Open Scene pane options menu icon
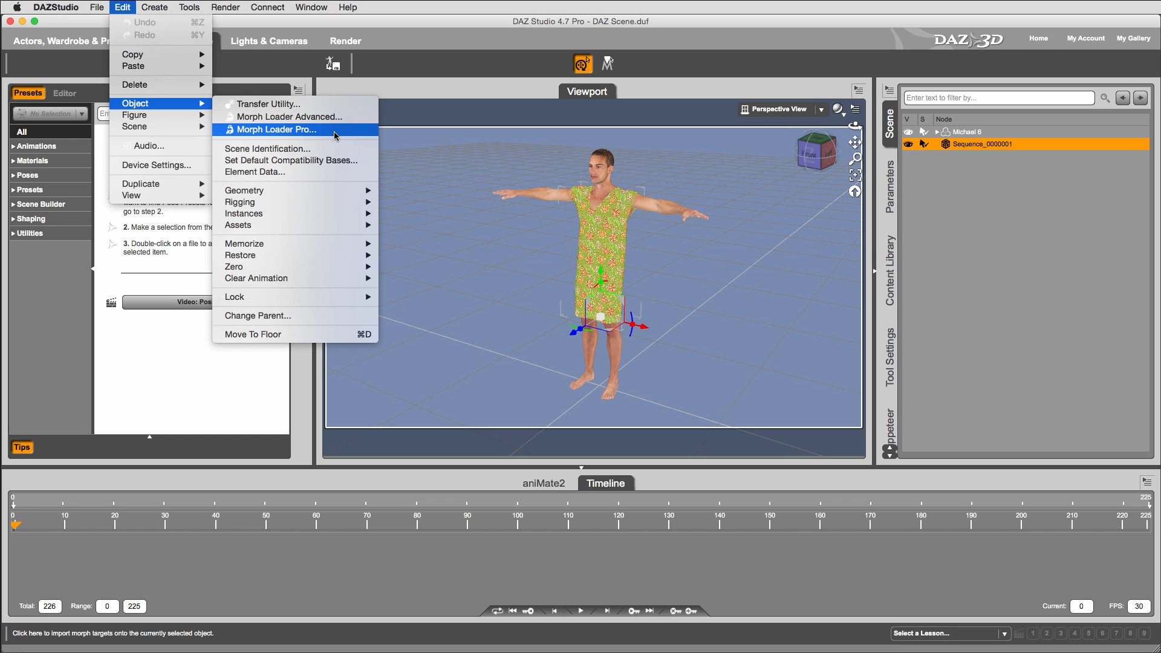This screenshot has height=653, width=1161. pyautogui.click(x=889, y=90)
